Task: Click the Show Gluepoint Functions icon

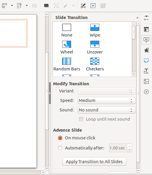Action: (93, 6)
